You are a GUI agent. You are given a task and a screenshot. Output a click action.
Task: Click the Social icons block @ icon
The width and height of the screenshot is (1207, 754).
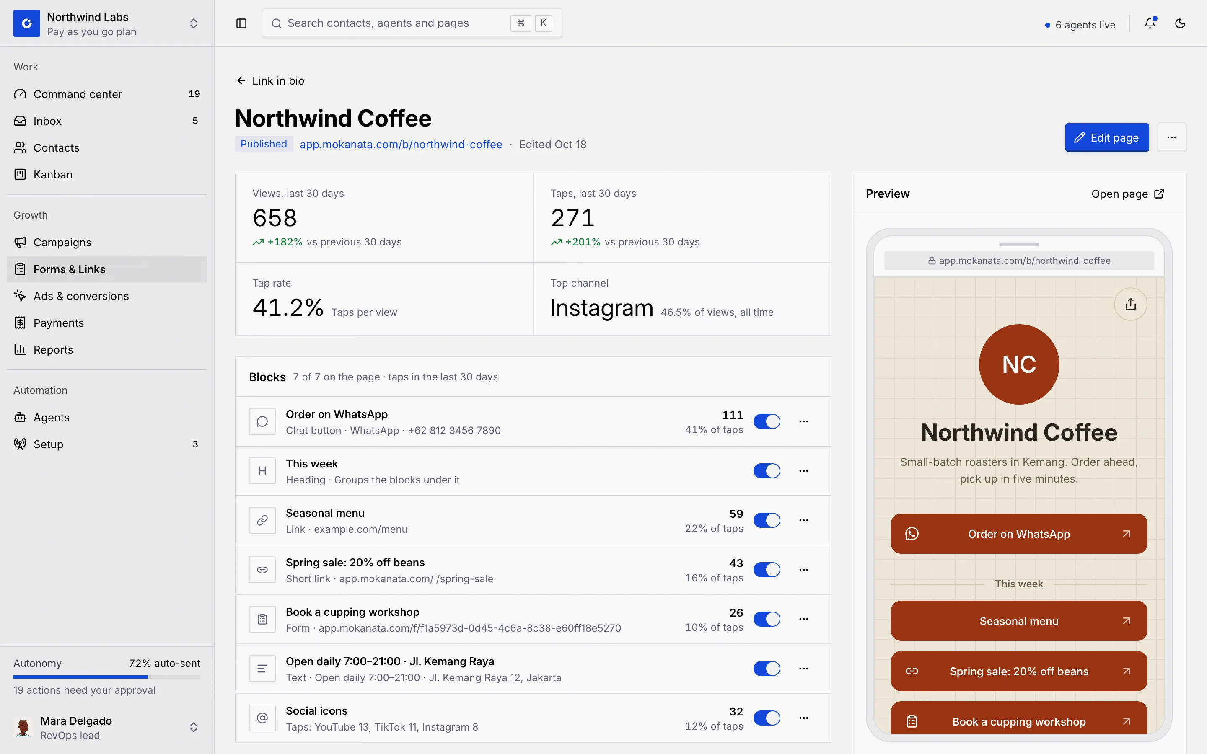(262, 718)
